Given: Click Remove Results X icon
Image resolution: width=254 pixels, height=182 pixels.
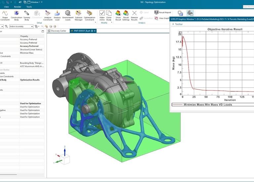Looking at the screenshot, I should (x=134, y=13).
